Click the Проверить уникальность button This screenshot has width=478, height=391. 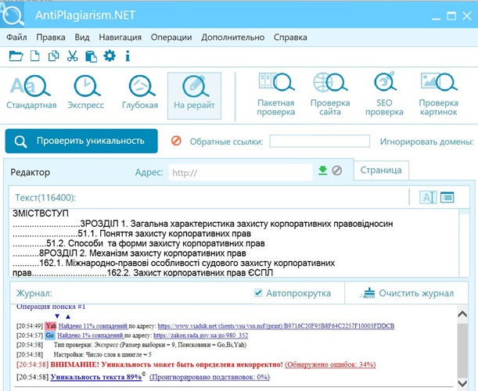81,141
